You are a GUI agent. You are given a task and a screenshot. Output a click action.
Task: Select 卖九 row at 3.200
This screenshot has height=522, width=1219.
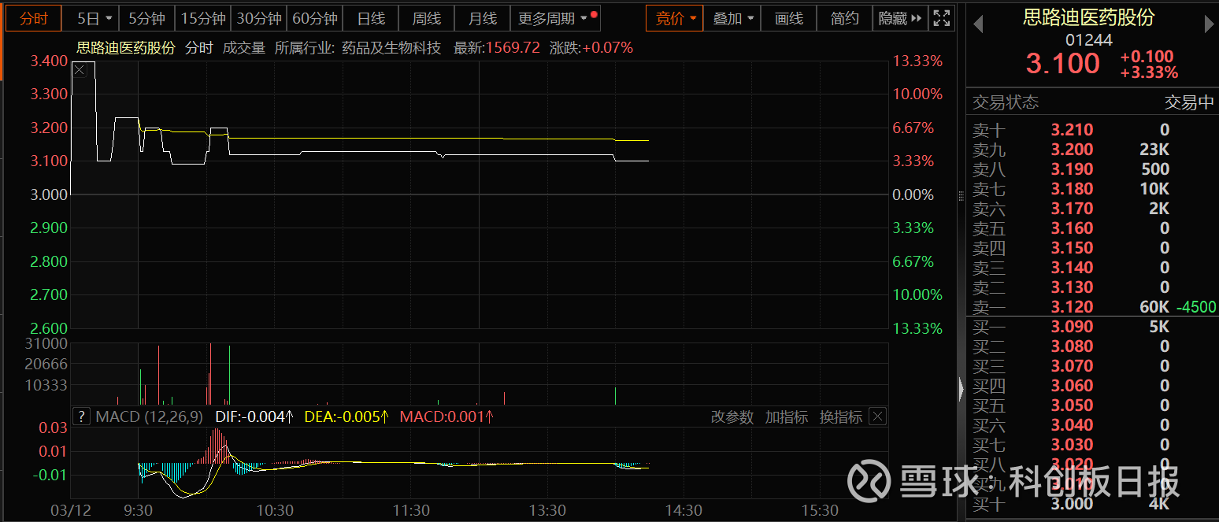[x=1092, y=150]
